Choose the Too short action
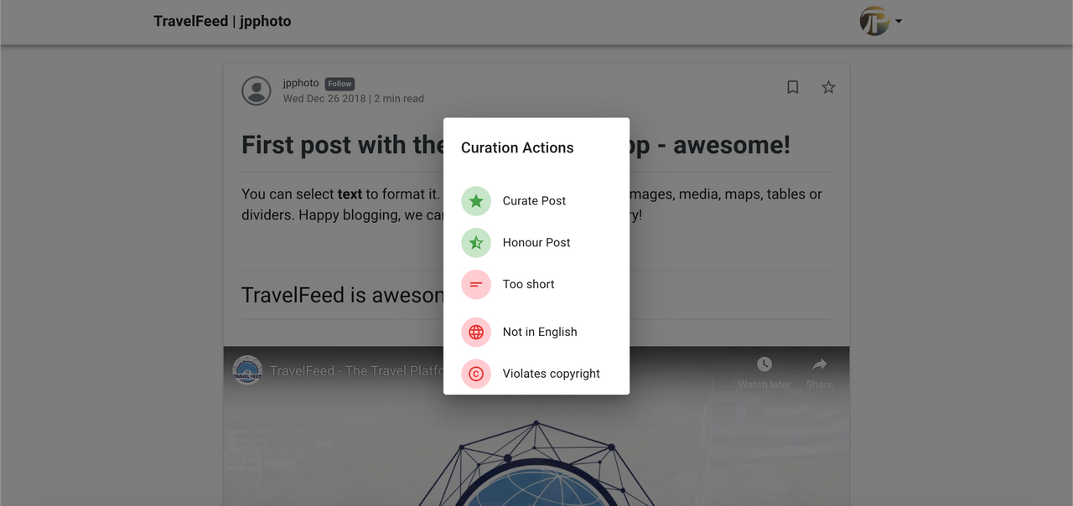The height and width of the screenshot is (506, 1073). point(536,285)
